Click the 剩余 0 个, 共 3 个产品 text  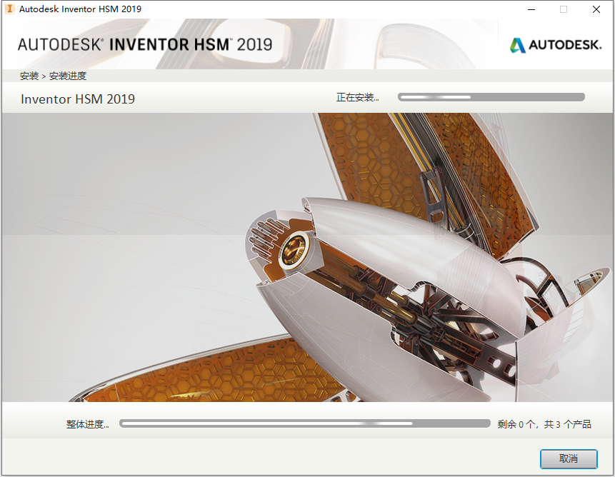[544, 424]
